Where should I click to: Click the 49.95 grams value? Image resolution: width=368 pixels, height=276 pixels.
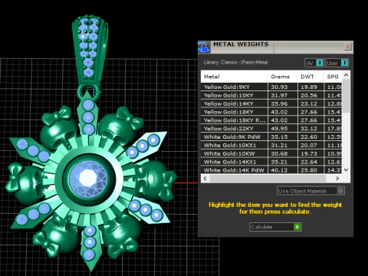pos(279,129)
